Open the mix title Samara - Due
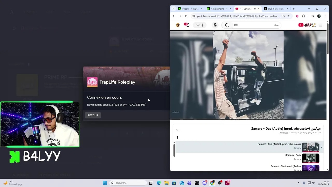Viewport: 332px width, 187px height. (286, 129)
